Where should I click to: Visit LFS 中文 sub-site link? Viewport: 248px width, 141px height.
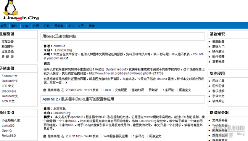(x=8, y=86)
